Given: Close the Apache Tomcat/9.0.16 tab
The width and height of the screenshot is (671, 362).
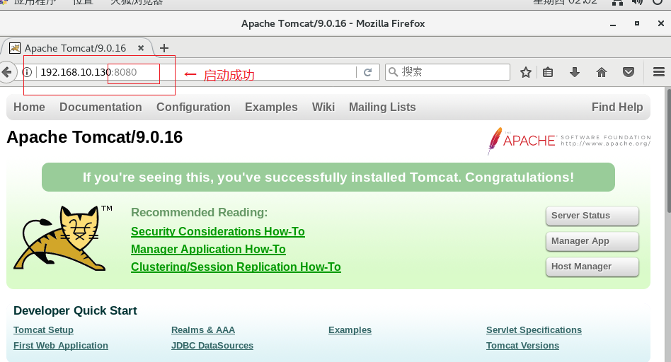Looking at the screenshot, I should (141, 48).
